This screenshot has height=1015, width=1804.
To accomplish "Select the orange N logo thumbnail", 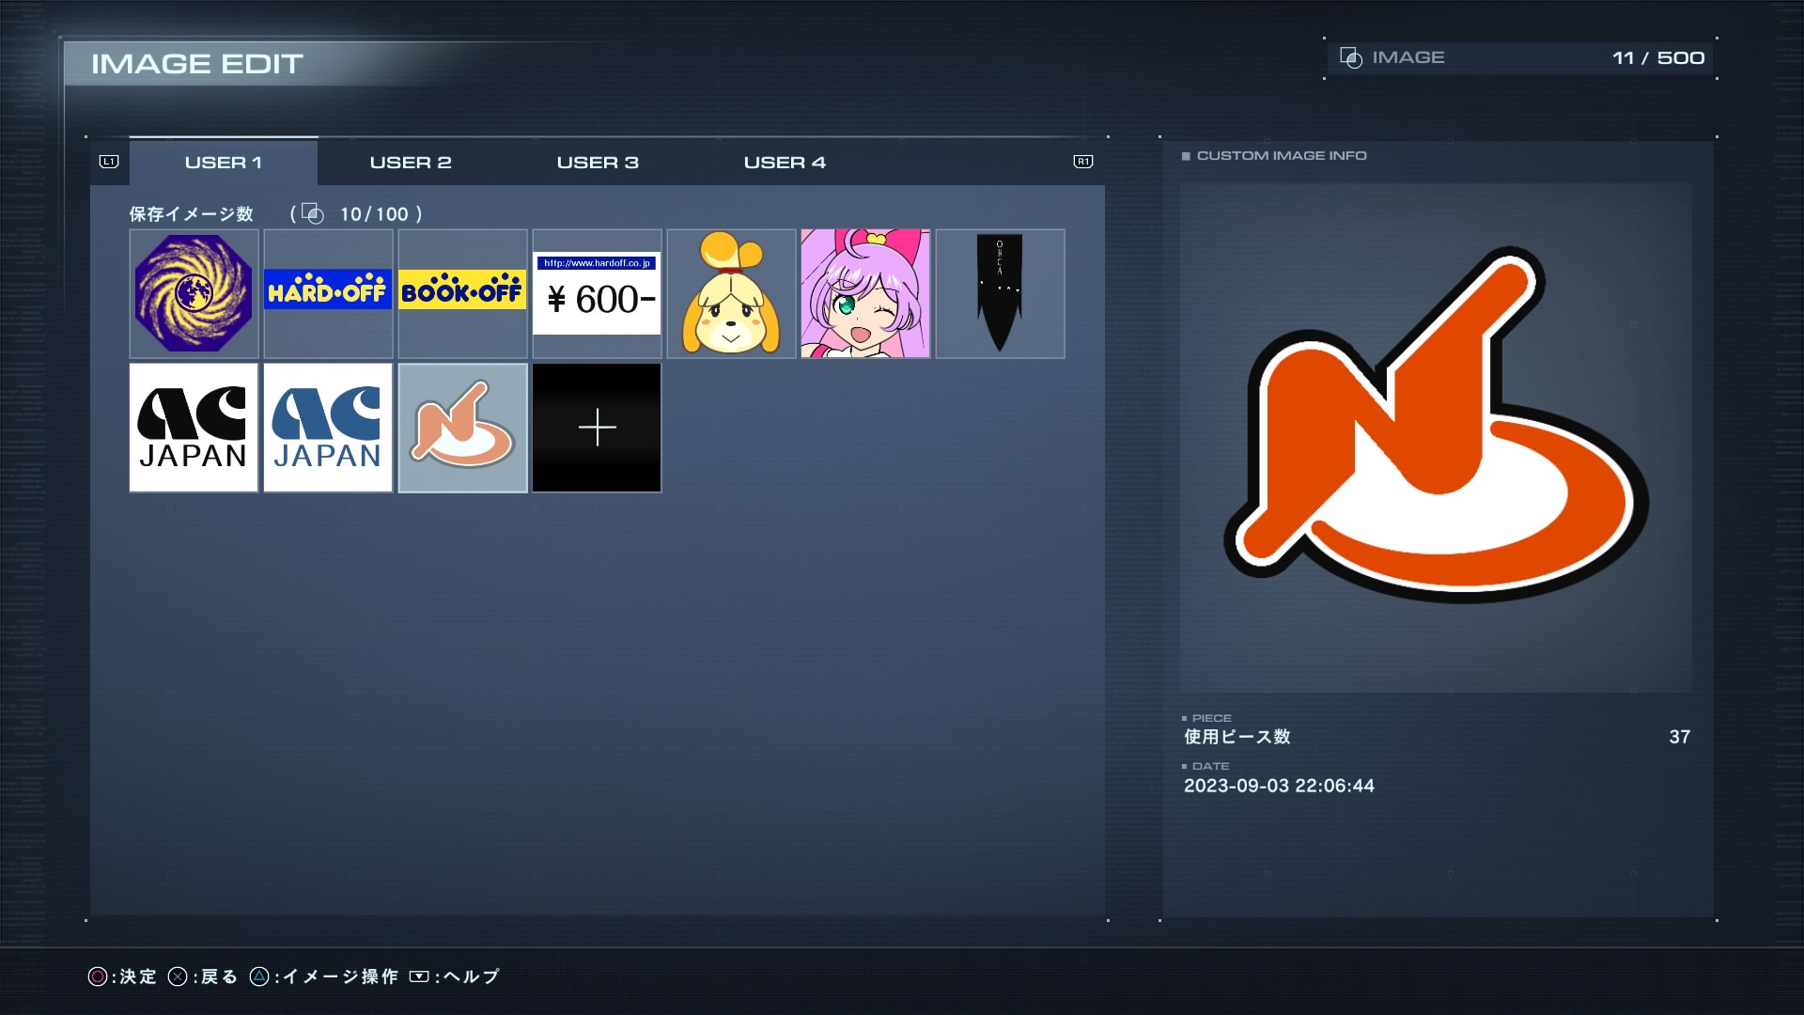I will coord(462,428).
